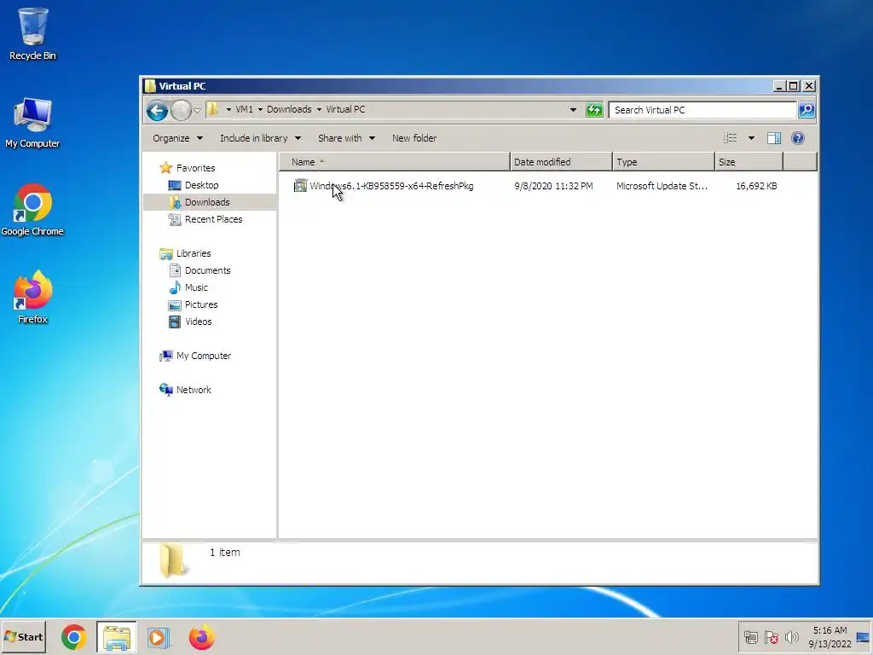Select Favorites in navigation pane

coord(195,168)
